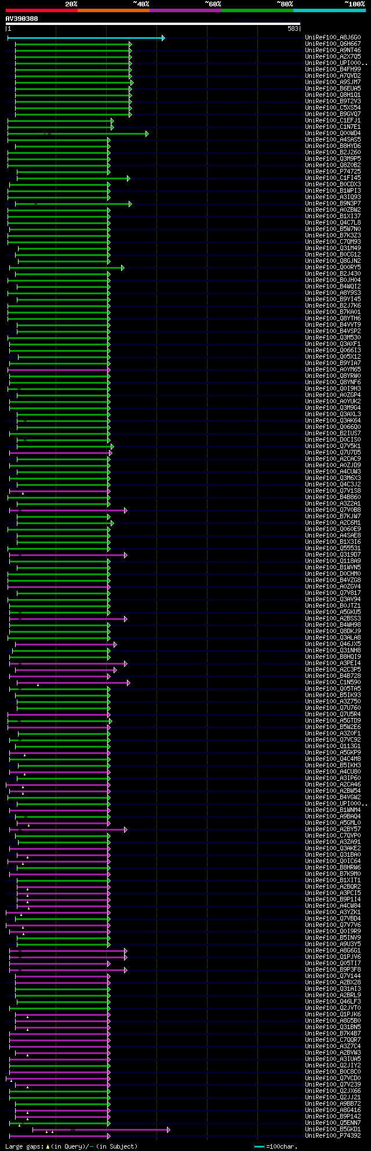Click the white query sequence bar

[x=152, y=24]
